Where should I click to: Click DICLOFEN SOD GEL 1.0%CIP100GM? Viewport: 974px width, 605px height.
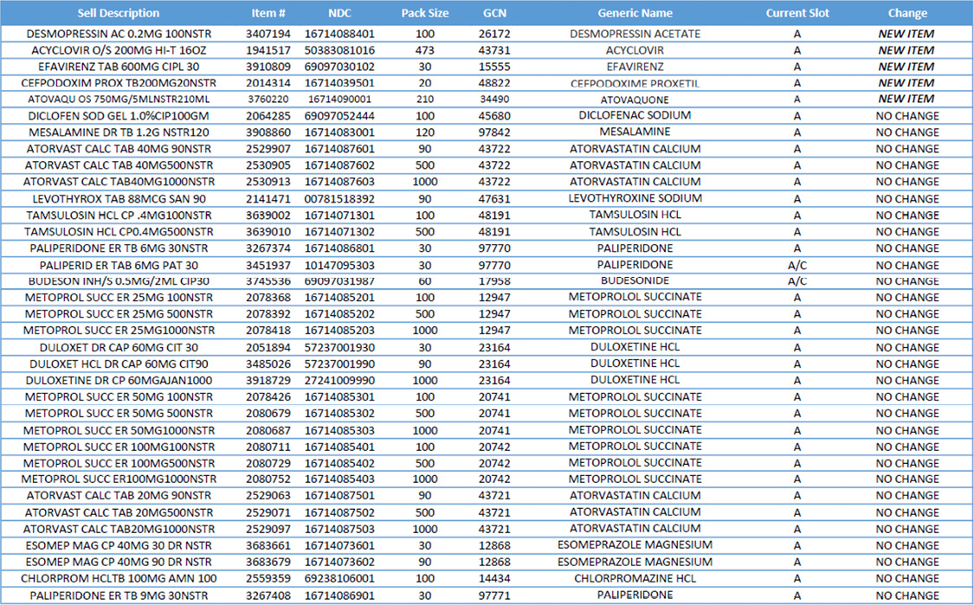coord(118,115)
